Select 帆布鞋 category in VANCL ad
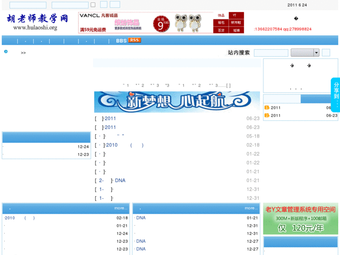The height and width of the screenshot is (255, 340). point(236,22)
